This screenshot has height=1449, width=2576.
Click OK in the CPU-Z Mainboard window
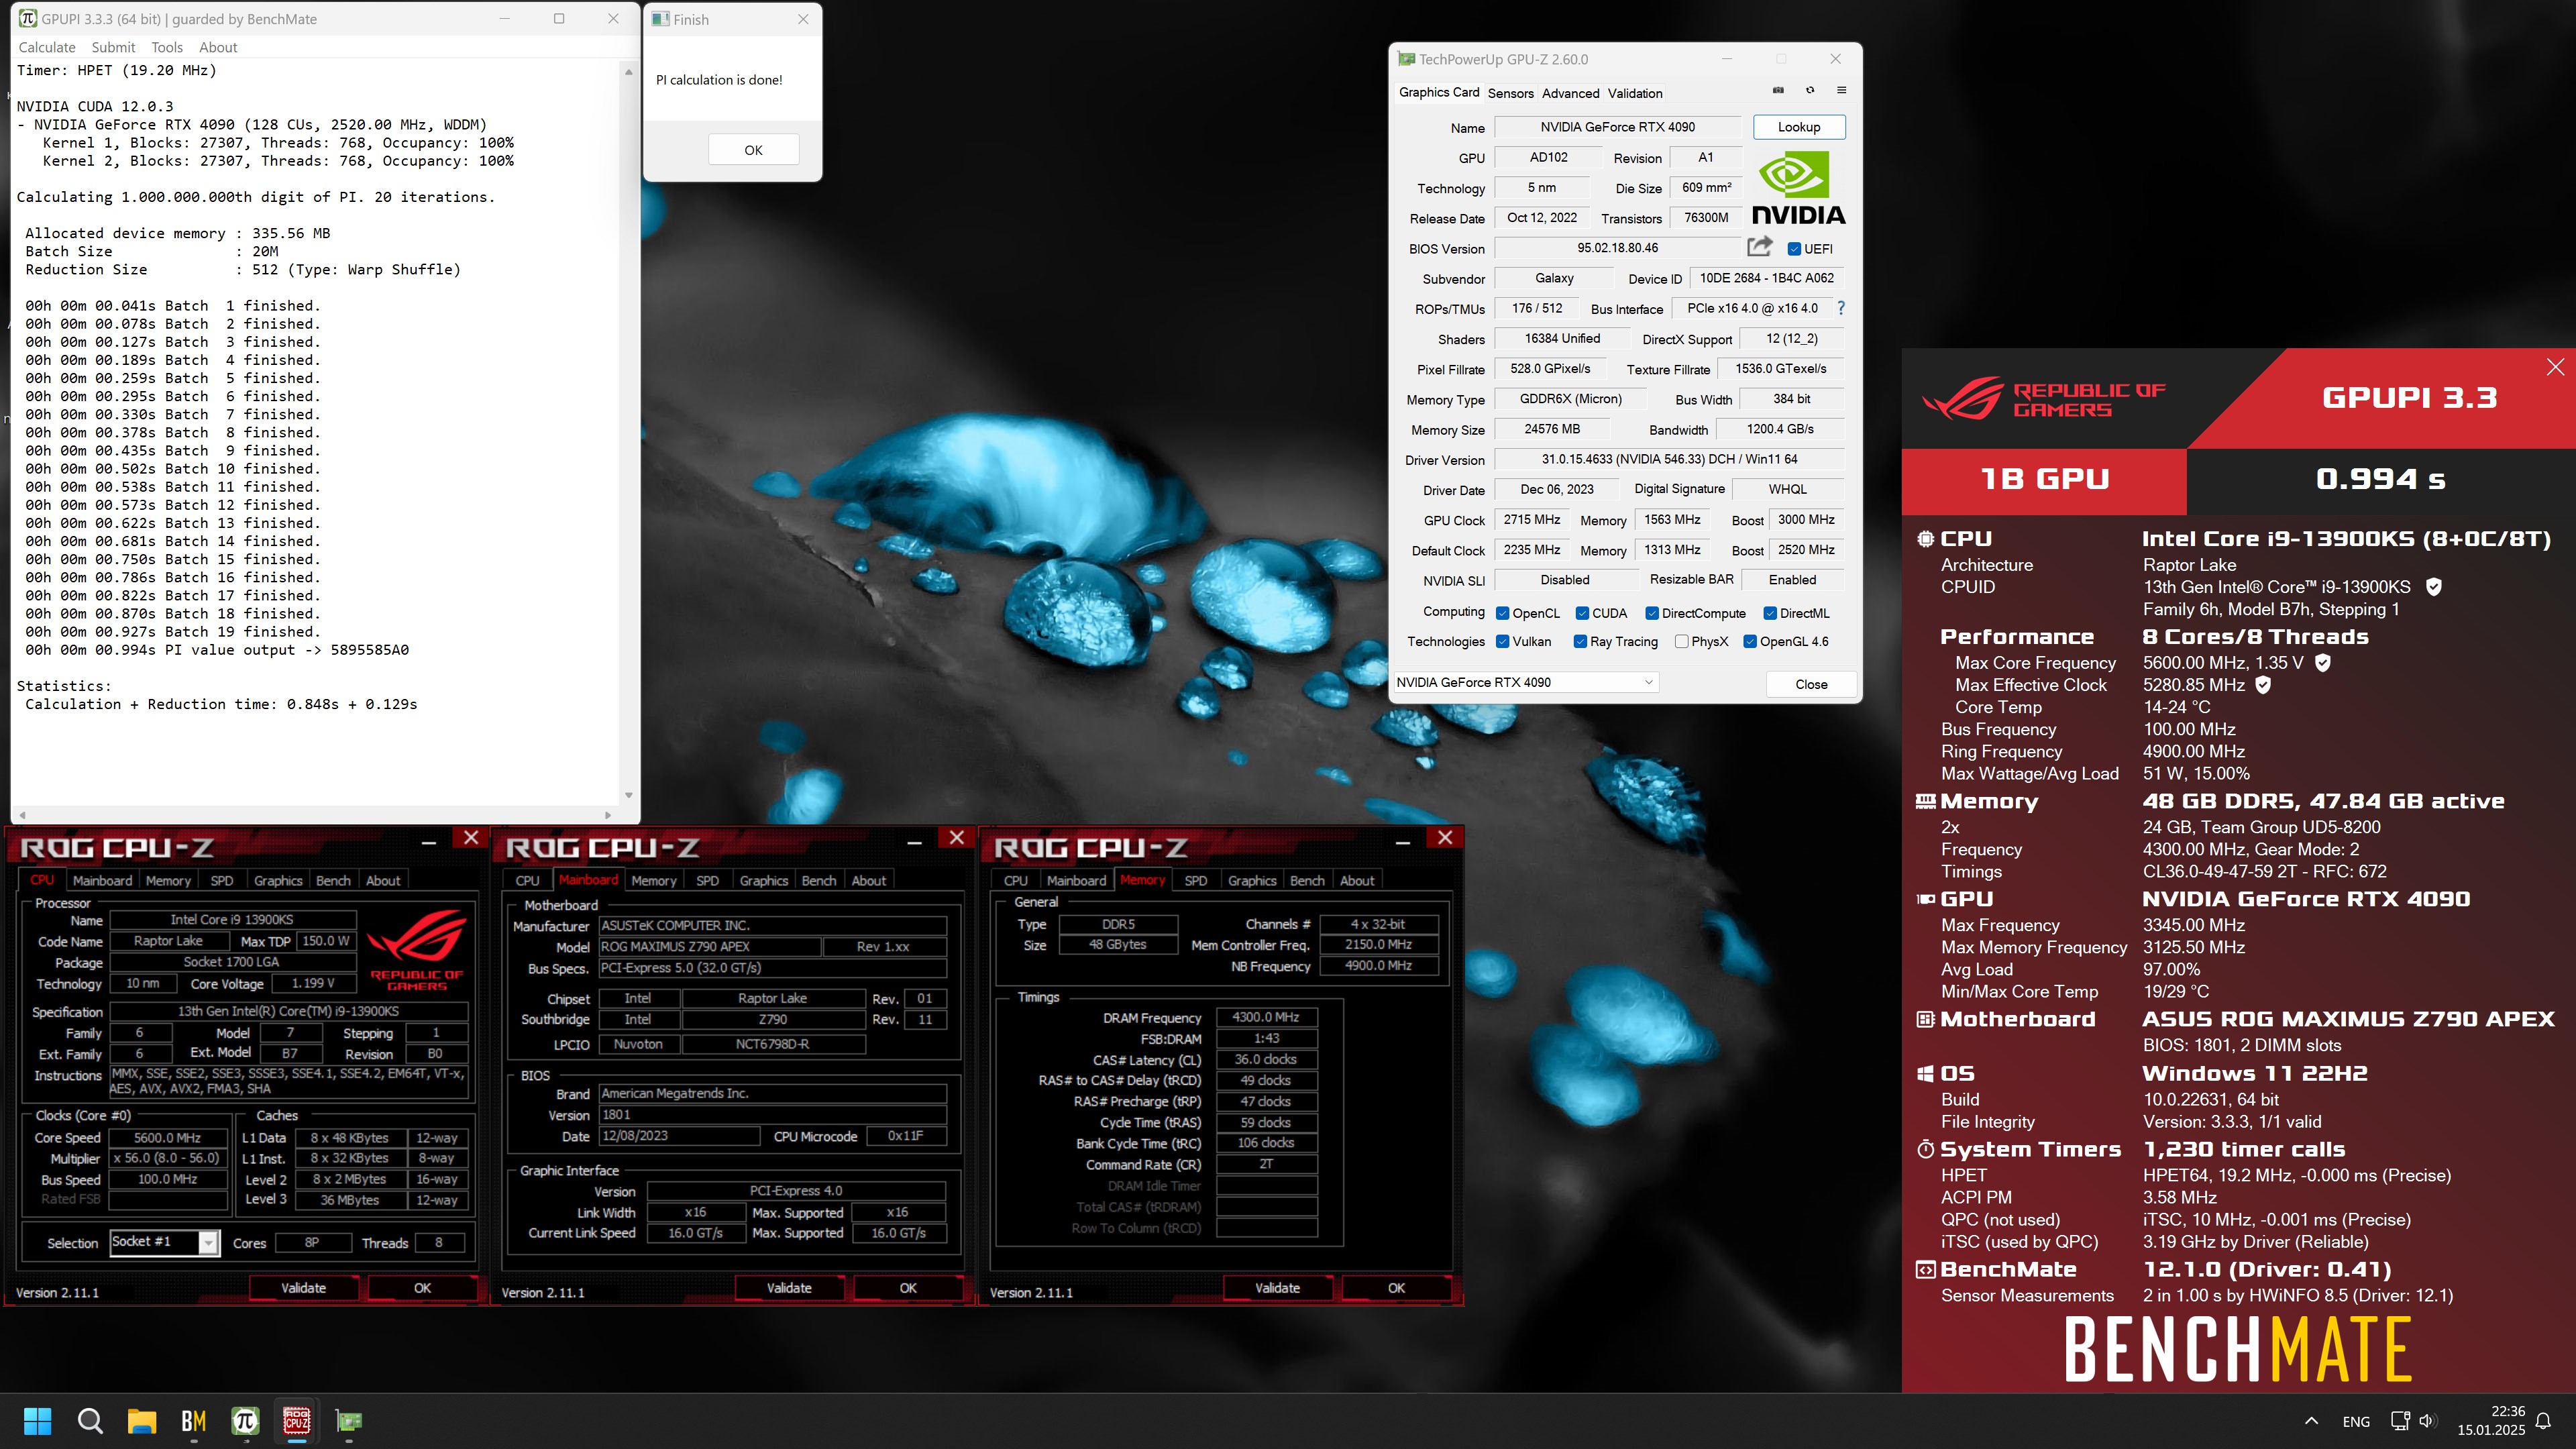pos(907,1288)
